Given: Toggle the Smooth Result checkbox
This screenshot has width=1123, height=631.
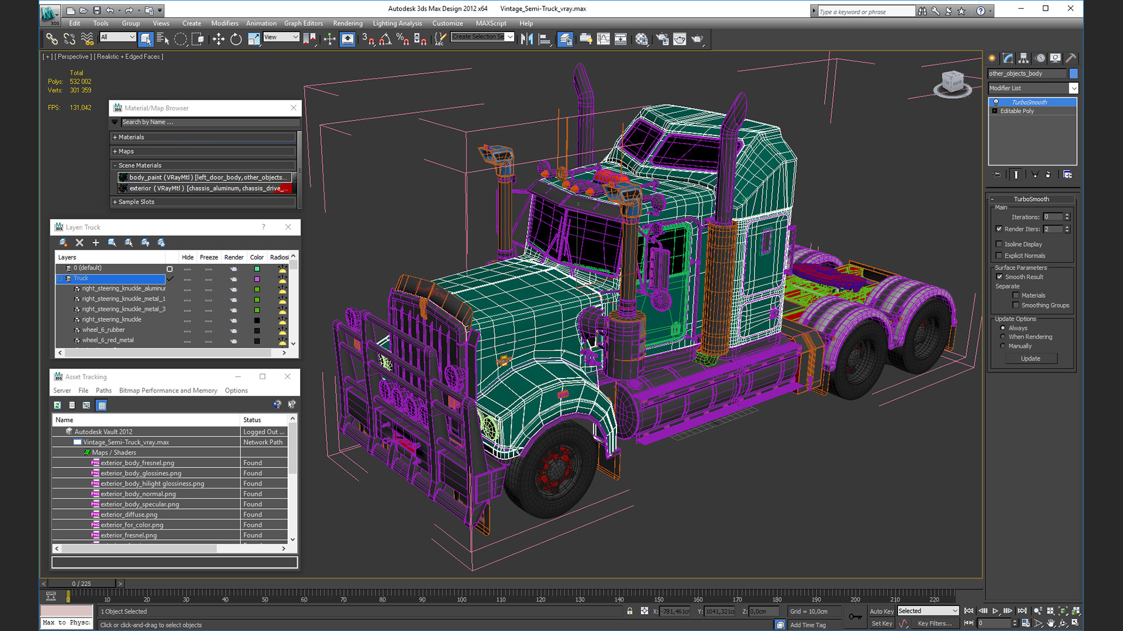Looking at the screenshot, I should [1000, 277].
